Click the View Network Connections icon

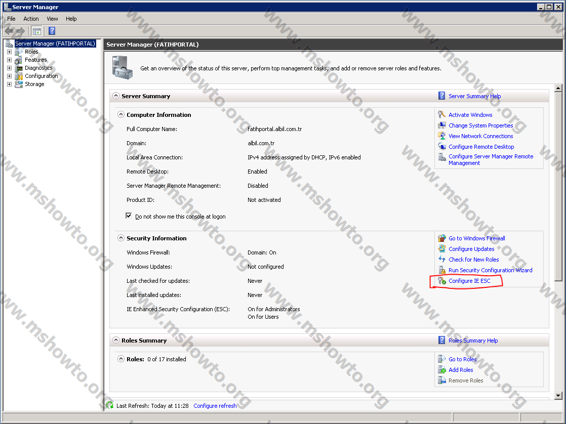[442, 136]
